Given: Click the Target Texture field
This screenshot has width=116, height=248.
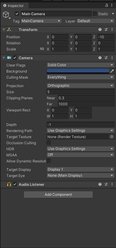Looking at the screenshot, I should coord(78,137).
